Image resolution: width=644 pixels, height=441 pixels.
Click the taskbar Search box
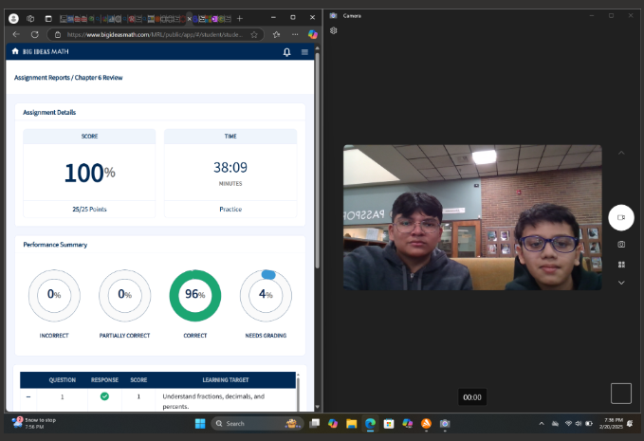point(257,423)
